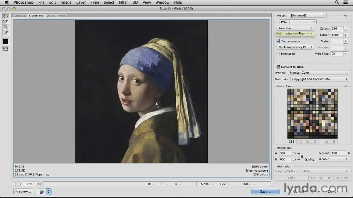Go to first animation frame
Image resolution: width=353 pixels, height=198 pixels.
(312, 178)
